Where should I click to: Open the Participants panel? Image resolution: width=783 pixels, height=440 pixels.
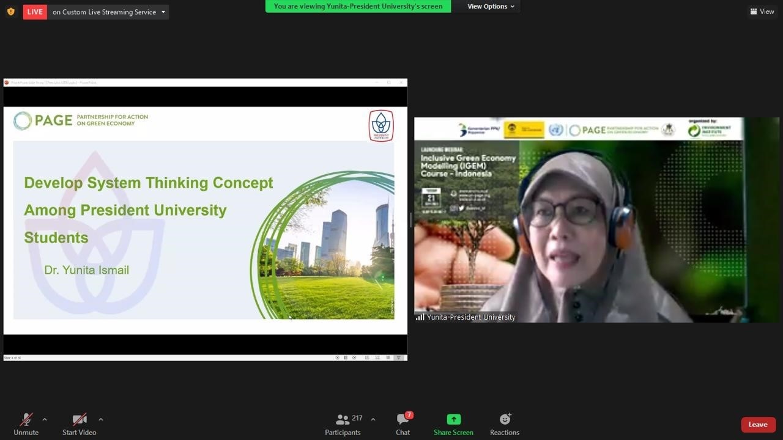[343, 424]
